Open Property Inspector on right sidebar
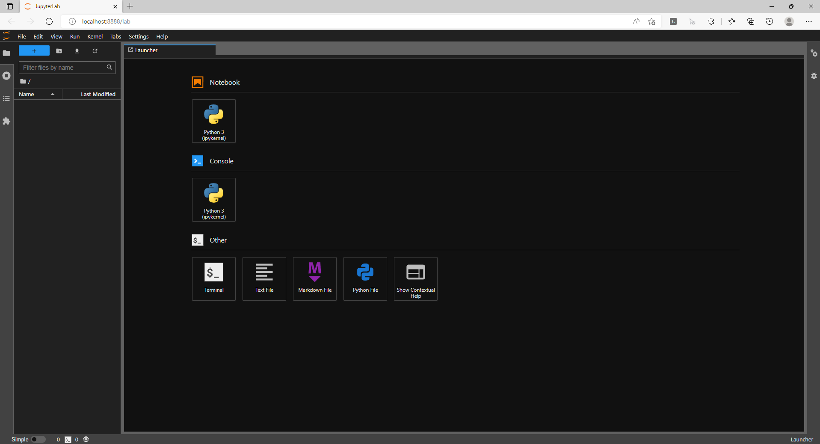Viewport: 820px width, 444px height. click(x=814, y=53)
